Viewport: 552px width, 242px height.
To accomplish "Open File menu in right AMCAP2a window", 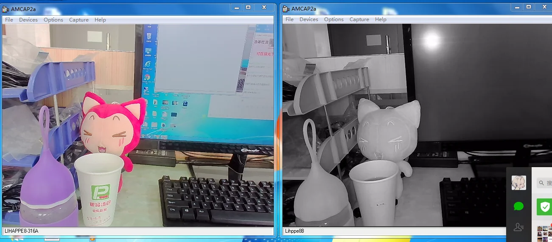I will [289, 19].
